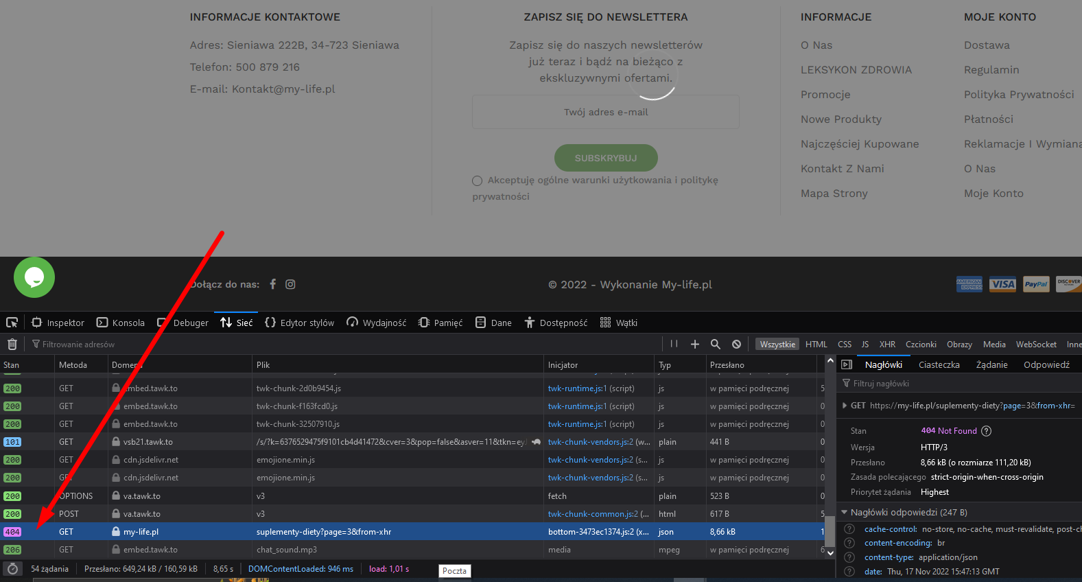The image size is (1082, 582).
Task: Click the 'Filtrowanie adresów' filter field
Action: 346,345
